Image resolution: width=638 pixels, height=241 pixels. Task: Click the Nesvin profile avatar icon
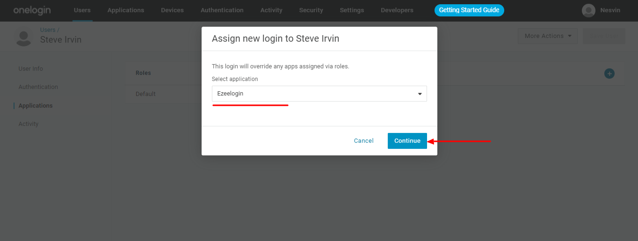pyautogui.click(x=588, y=10)
